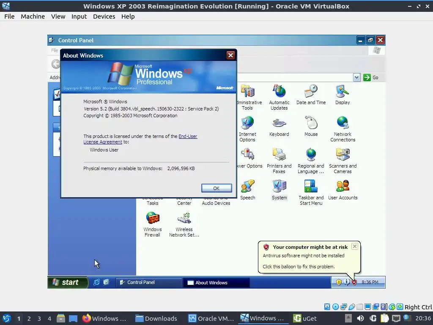The image size is (433, 325).
Task: Click the Go button in address bar
Action: pyautogui.click(x=371, y=77)
